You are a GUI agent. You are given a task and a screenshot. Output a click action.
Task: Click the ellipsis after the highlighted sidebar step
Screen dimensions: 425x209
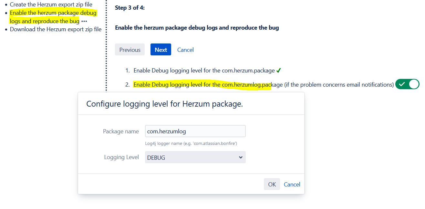[84, 21]
